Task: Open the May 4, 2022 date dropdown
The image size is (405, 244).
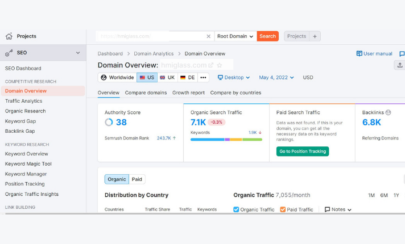Action: click(276, 78)
